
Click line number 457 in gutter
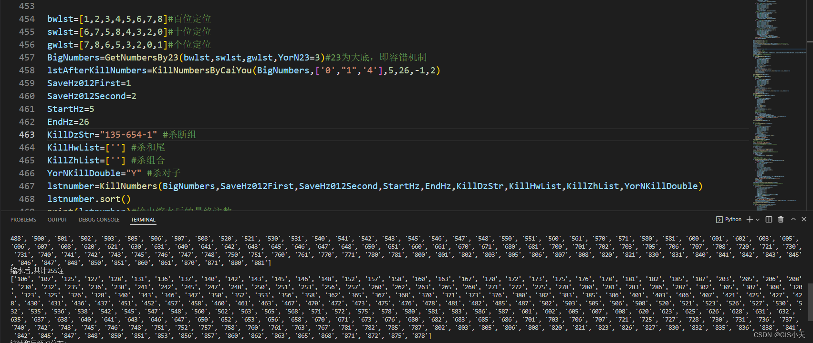pyautogui.click(x=27, y=58)
